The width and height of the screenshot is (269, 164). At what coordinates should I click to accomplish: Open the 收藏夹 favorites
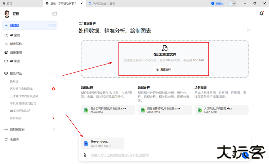pyautogui.click(x=14, y=139)
